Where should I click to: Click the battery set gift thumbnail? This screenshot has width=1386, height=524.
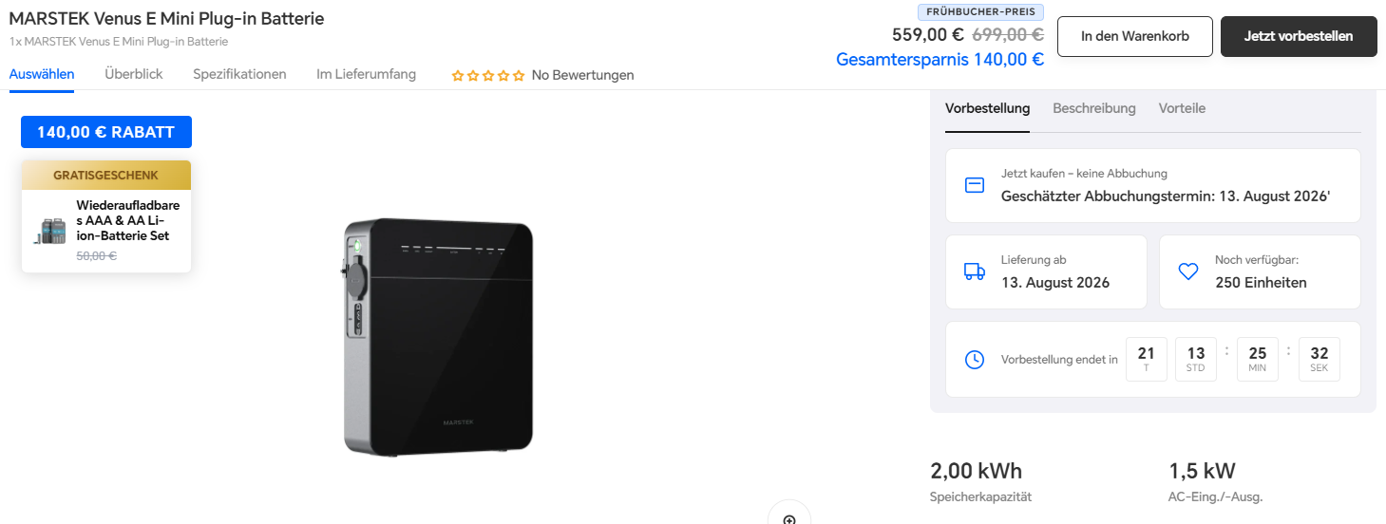(50, 231)
